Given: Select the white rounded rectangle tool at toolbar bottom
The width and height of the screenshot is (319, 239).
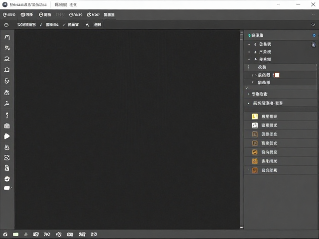Looking at the screenshot, I should 7,188.
